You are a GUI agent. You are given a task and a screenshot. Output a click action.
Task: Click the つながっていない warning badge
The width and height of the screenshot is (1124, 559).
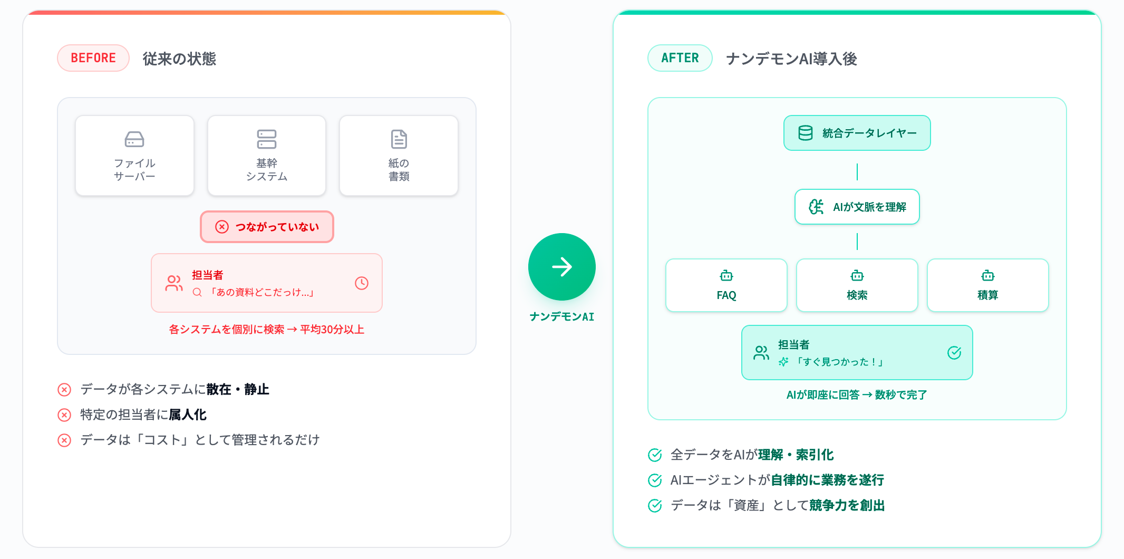(x=267, y=227)
